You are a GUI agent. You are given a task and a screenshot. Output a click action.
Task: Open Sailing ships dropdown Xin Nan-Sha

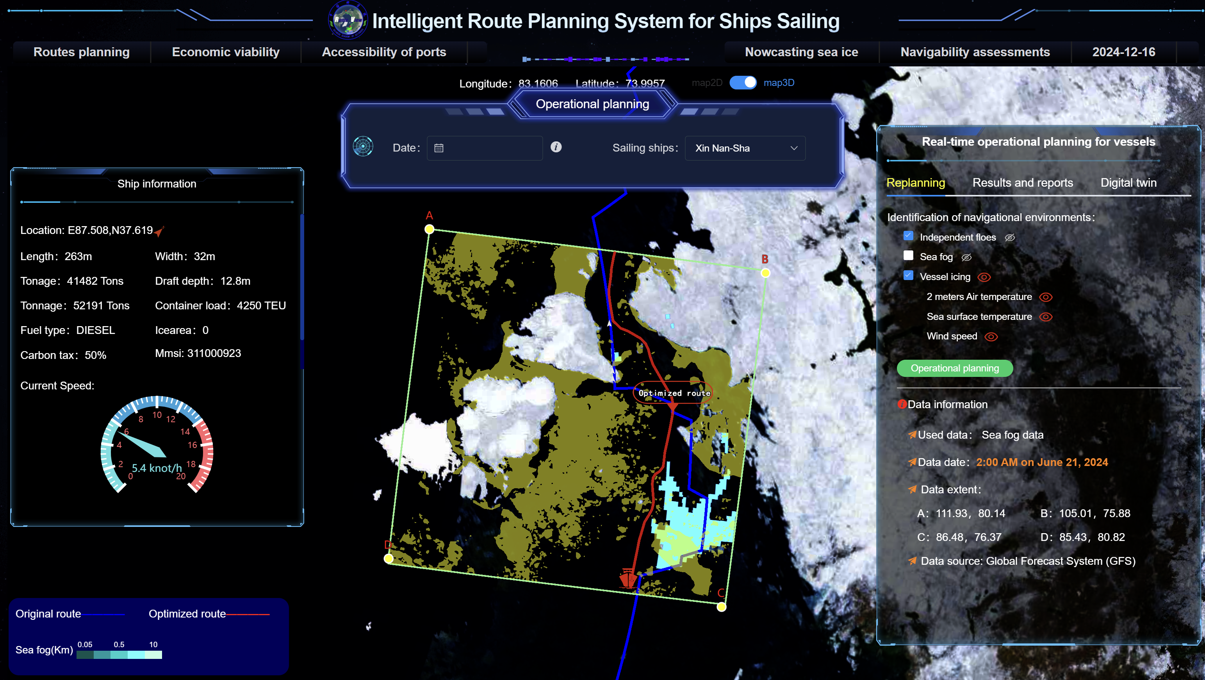pyautogui.click(x=745, y=148)
